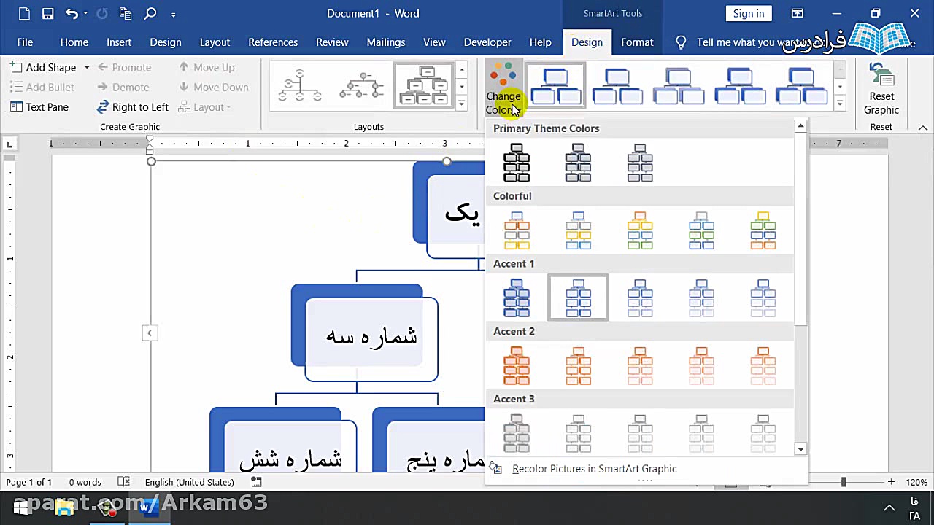This screenshot has width=934, height=525.
Task: Apply the fourth Accent 2 orange option
Action: click(701, 366)
